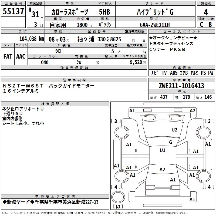This screenshot has width=216, height=216.
Task: Select interior grade B
Action: [210, 25]
